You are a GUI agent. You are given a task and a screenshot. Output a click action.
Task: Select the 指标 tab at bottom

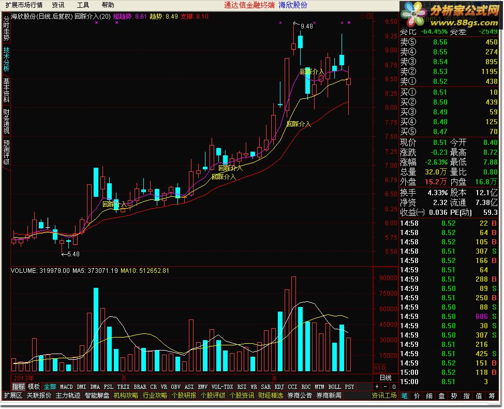tap(18, 387)
